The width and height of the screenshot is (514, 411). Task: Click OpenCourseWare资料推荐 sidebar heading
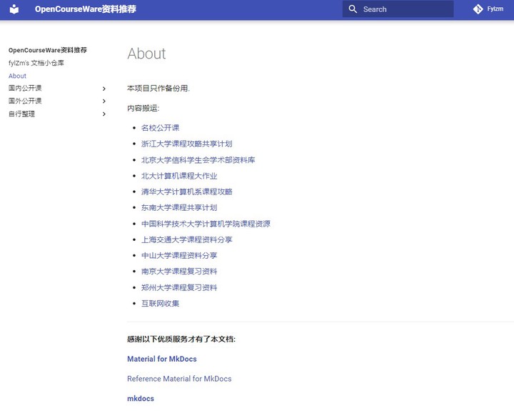pyautogui.click(x=48, y=50)
